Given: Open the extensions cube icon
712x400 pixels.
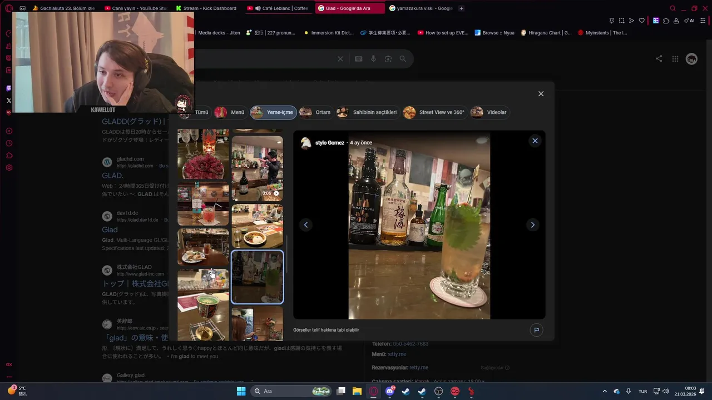Looking at the screenshot, I should [666, 21].
